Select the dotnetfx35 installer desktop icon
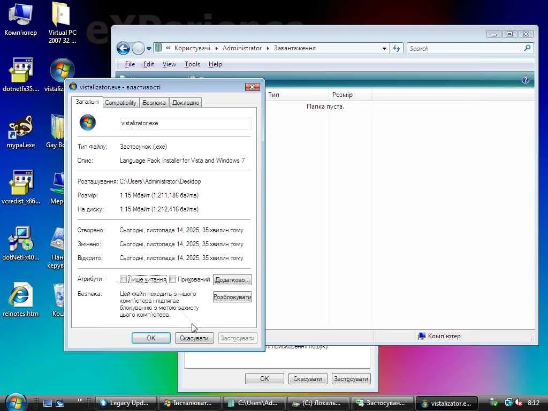 click(x=21, y=75)
